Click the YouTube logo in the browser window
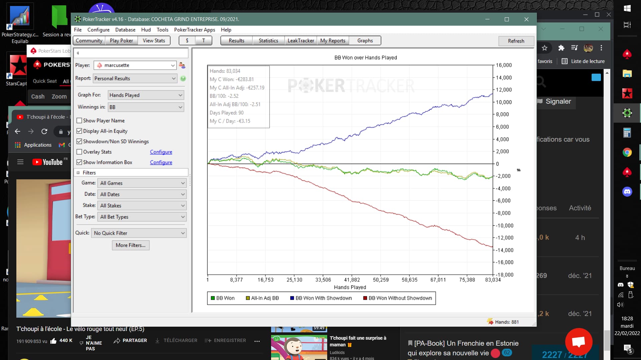Viewport: 641px width, 360px height. [47, 162]
